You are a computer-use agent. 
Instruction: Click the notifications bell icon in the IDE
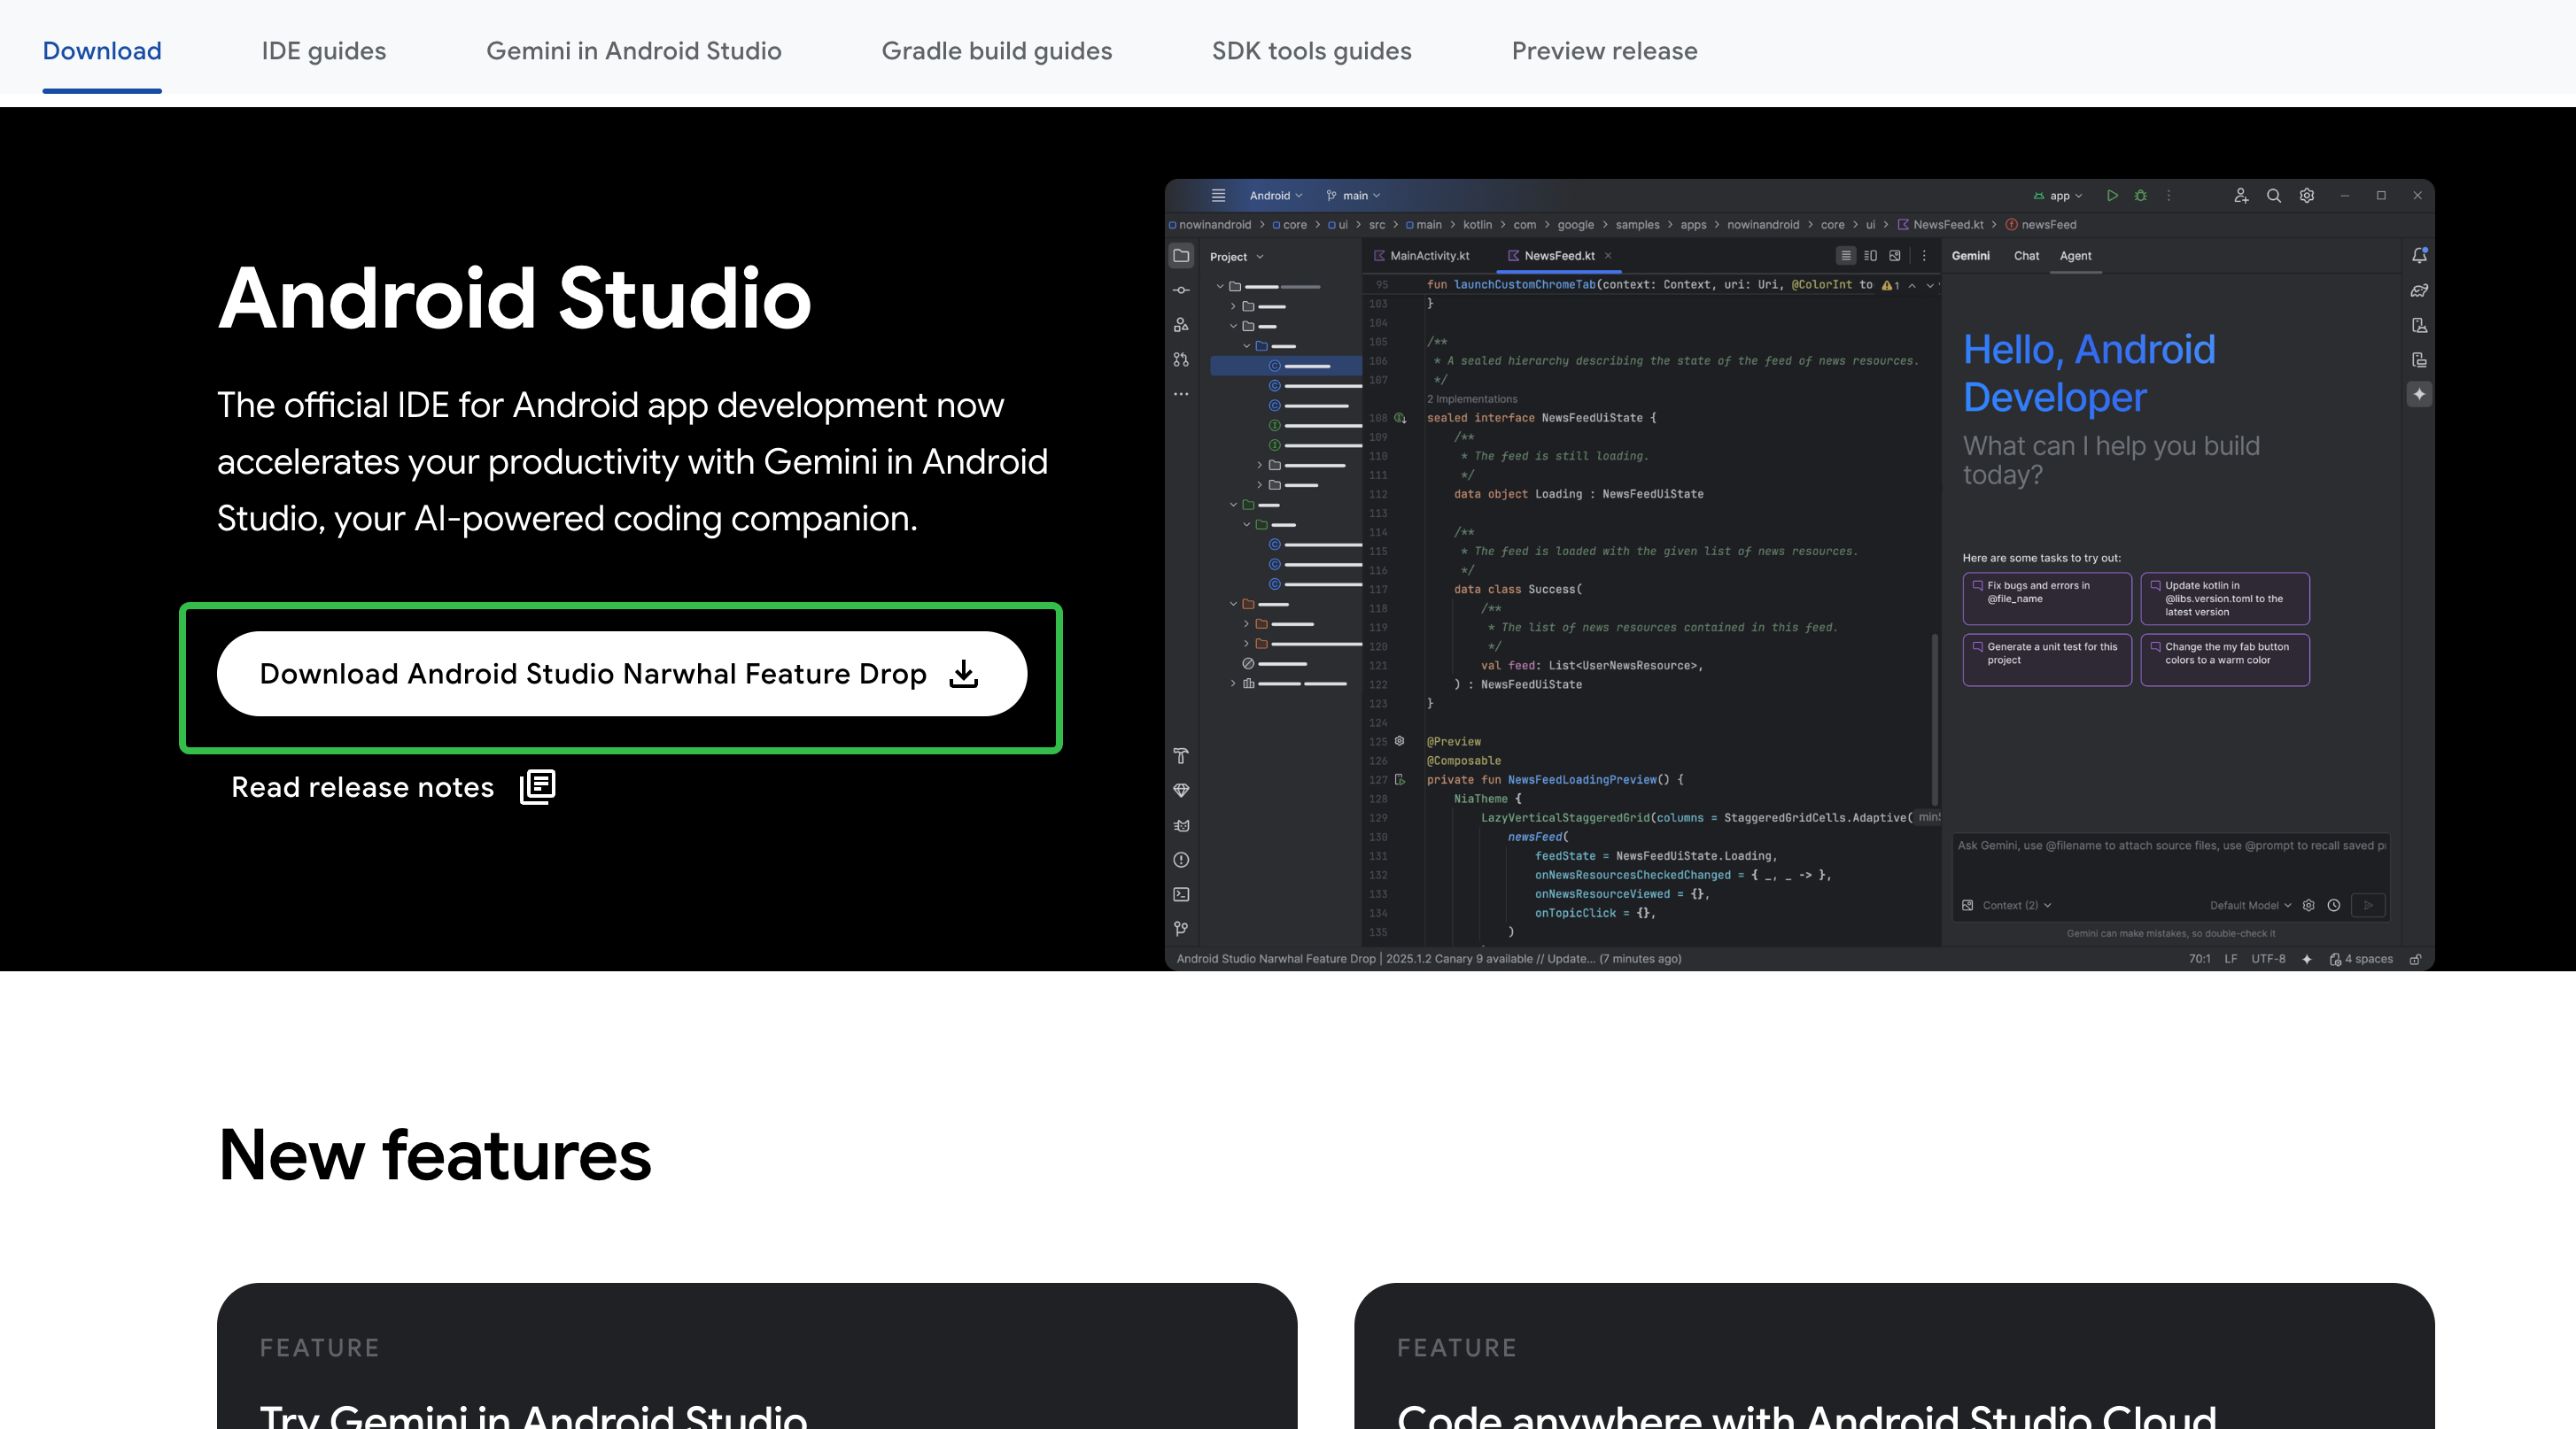click(2419, 256)
